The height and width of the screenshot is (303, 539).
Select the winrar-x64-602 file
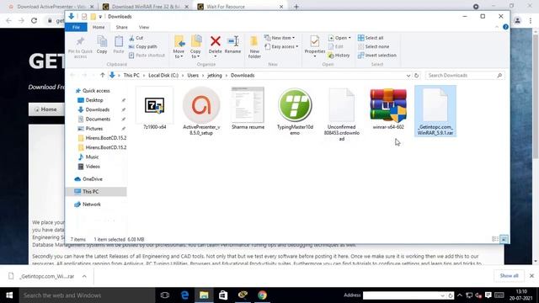pos(388,109)
